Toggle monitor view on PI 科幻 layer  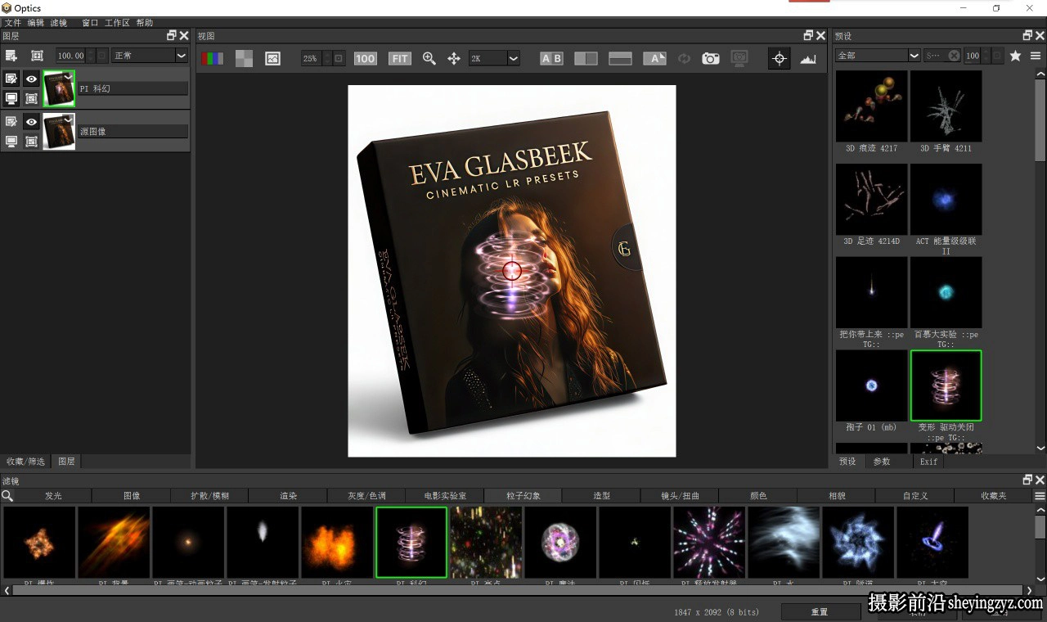[11, 98]
